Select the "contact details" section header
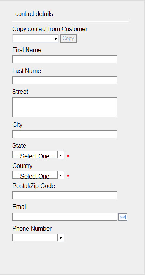 click(34, 14)
